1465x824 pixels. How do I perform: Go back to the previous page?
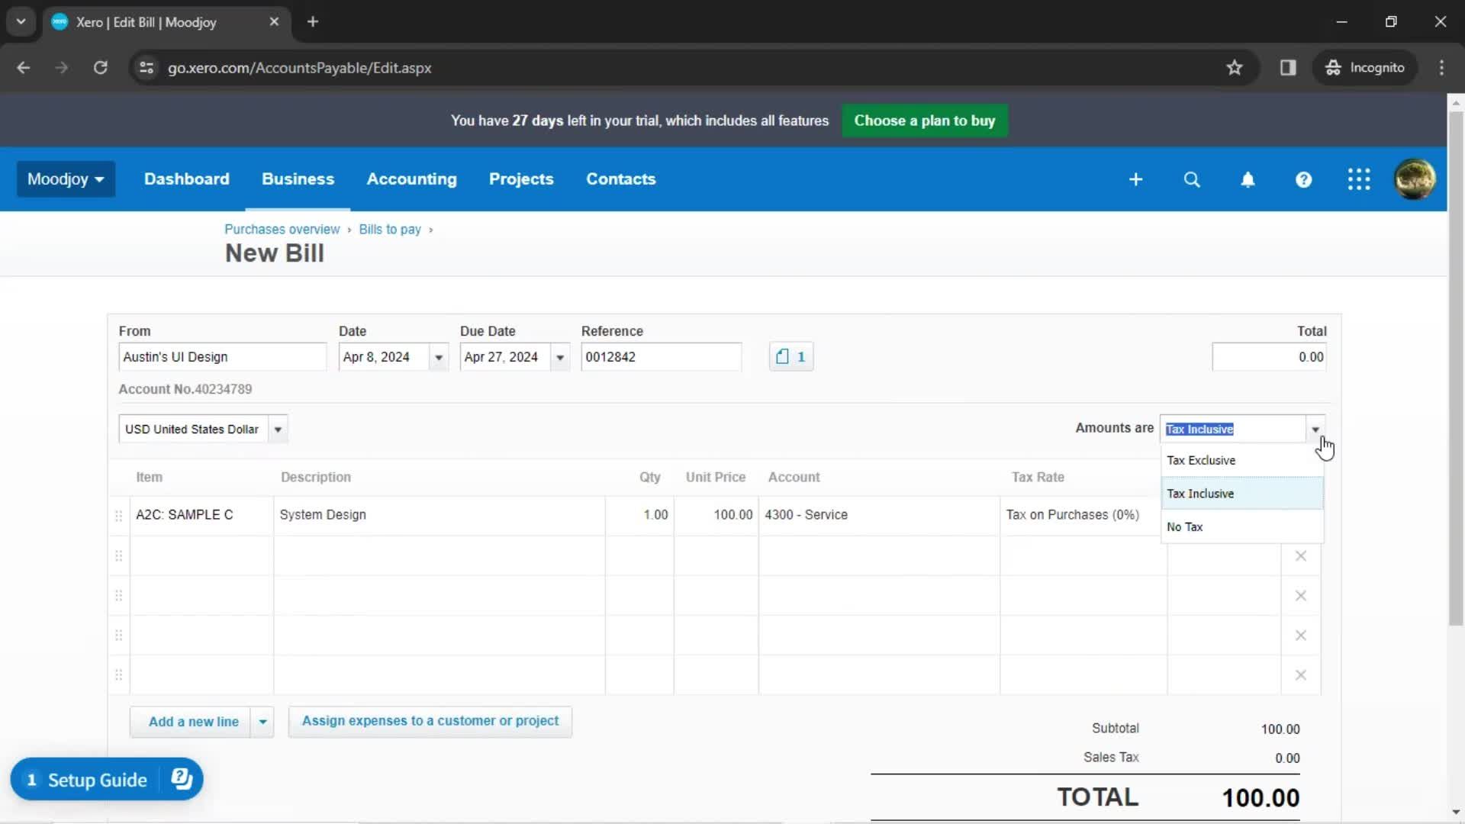click(24, 68)
